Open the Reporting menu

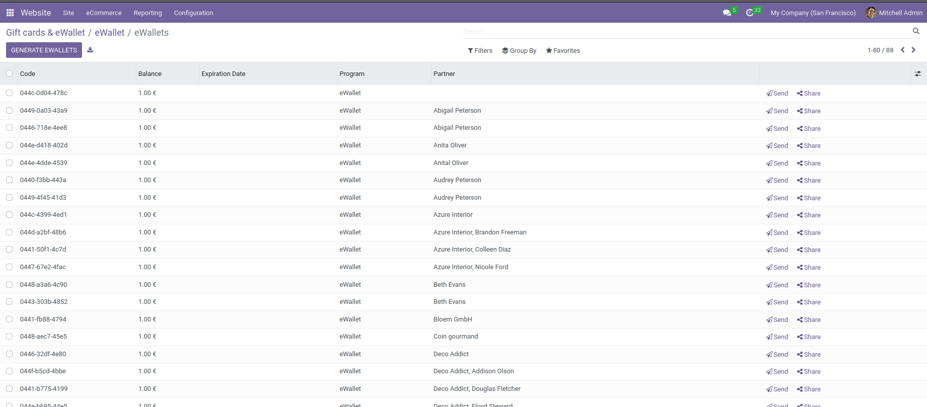coord(148,13)
